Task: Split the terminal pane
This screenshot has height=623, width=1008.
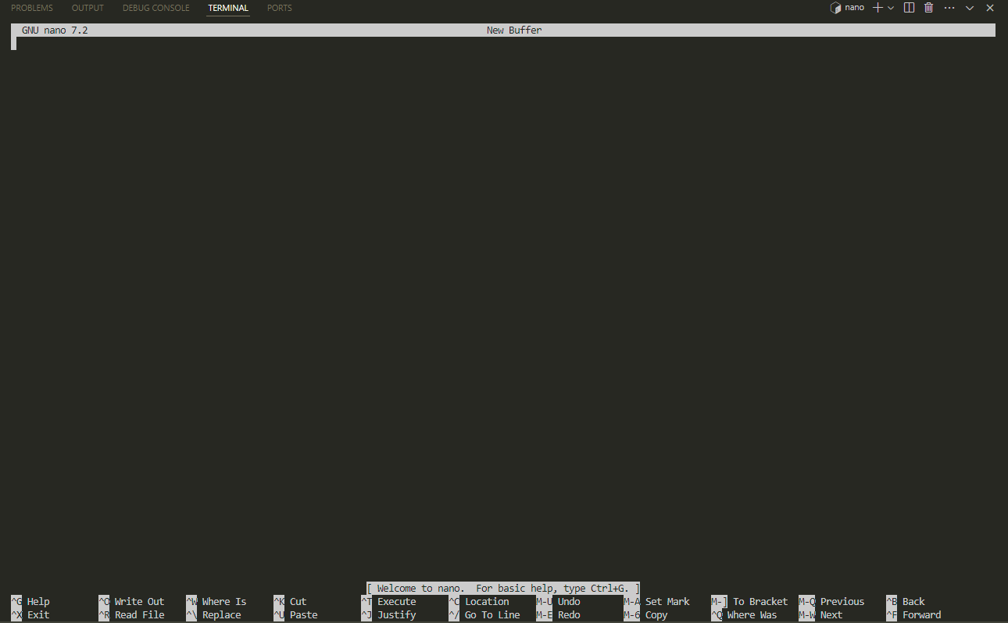Action: pos(909,8)
